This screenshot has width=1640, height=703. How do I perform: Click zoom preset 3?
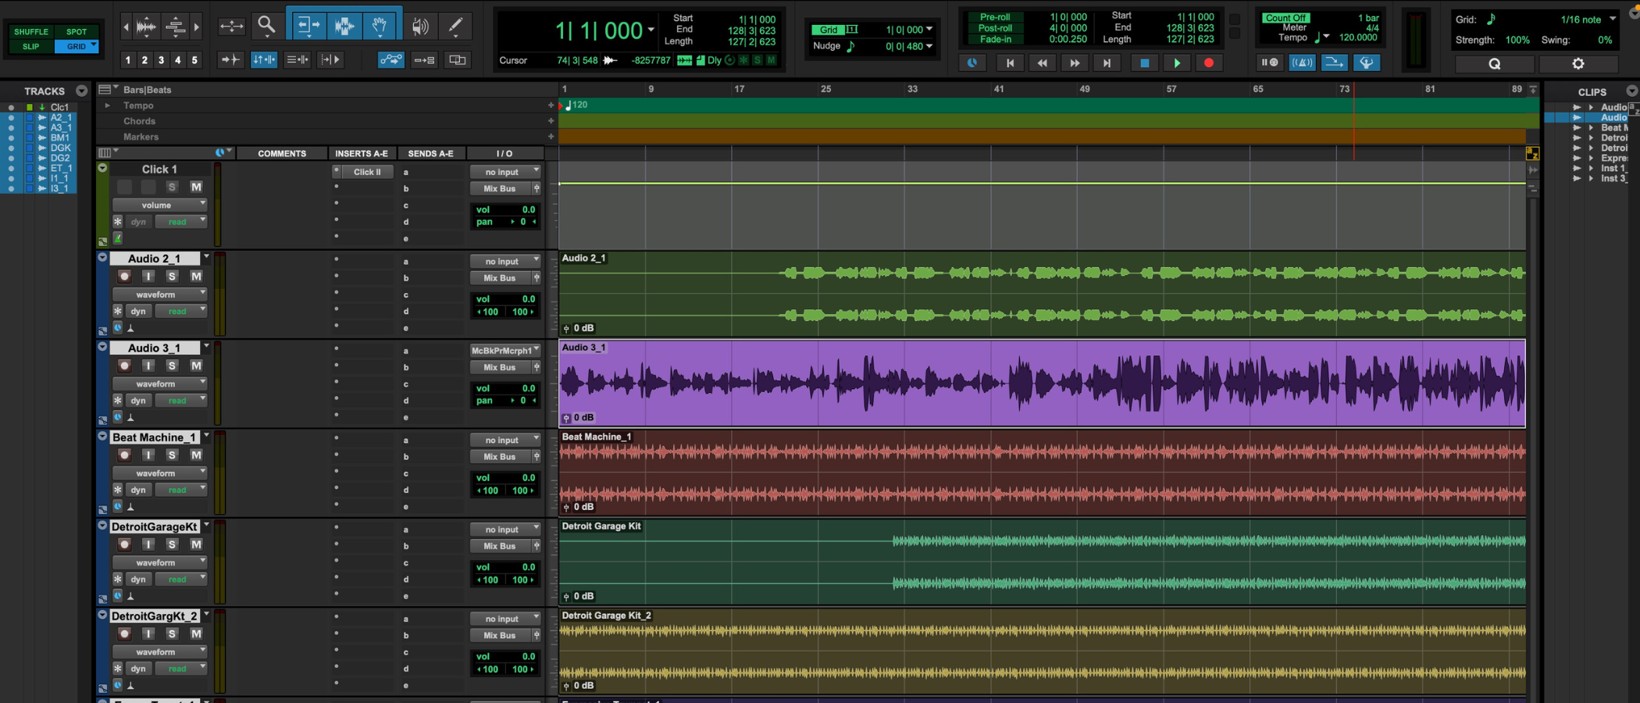click(161, 59)
